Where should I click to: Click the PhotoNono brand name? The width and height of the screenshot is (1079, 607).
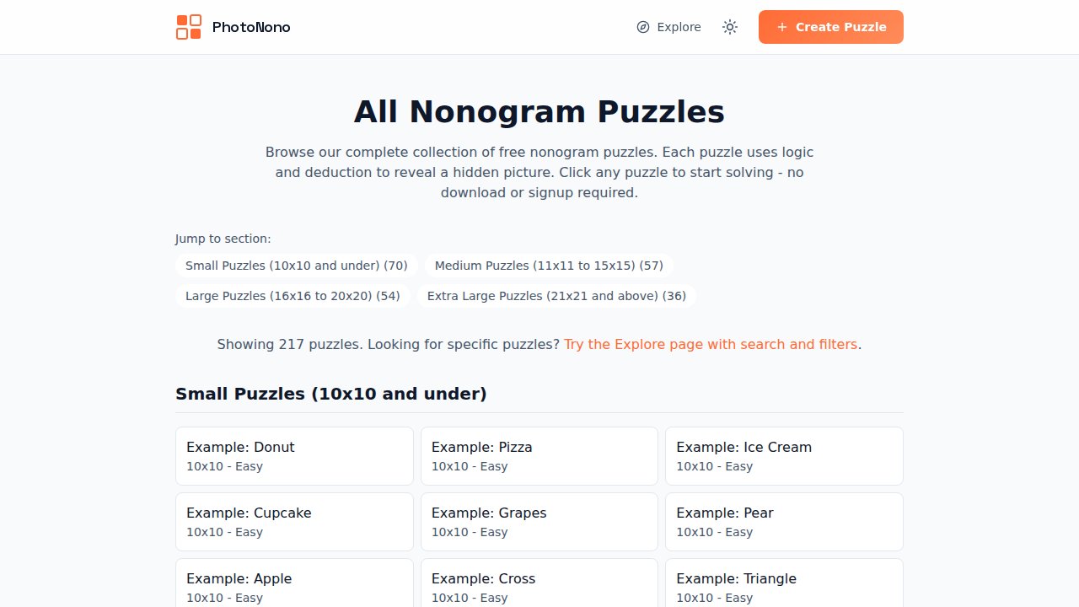[251, 27]
